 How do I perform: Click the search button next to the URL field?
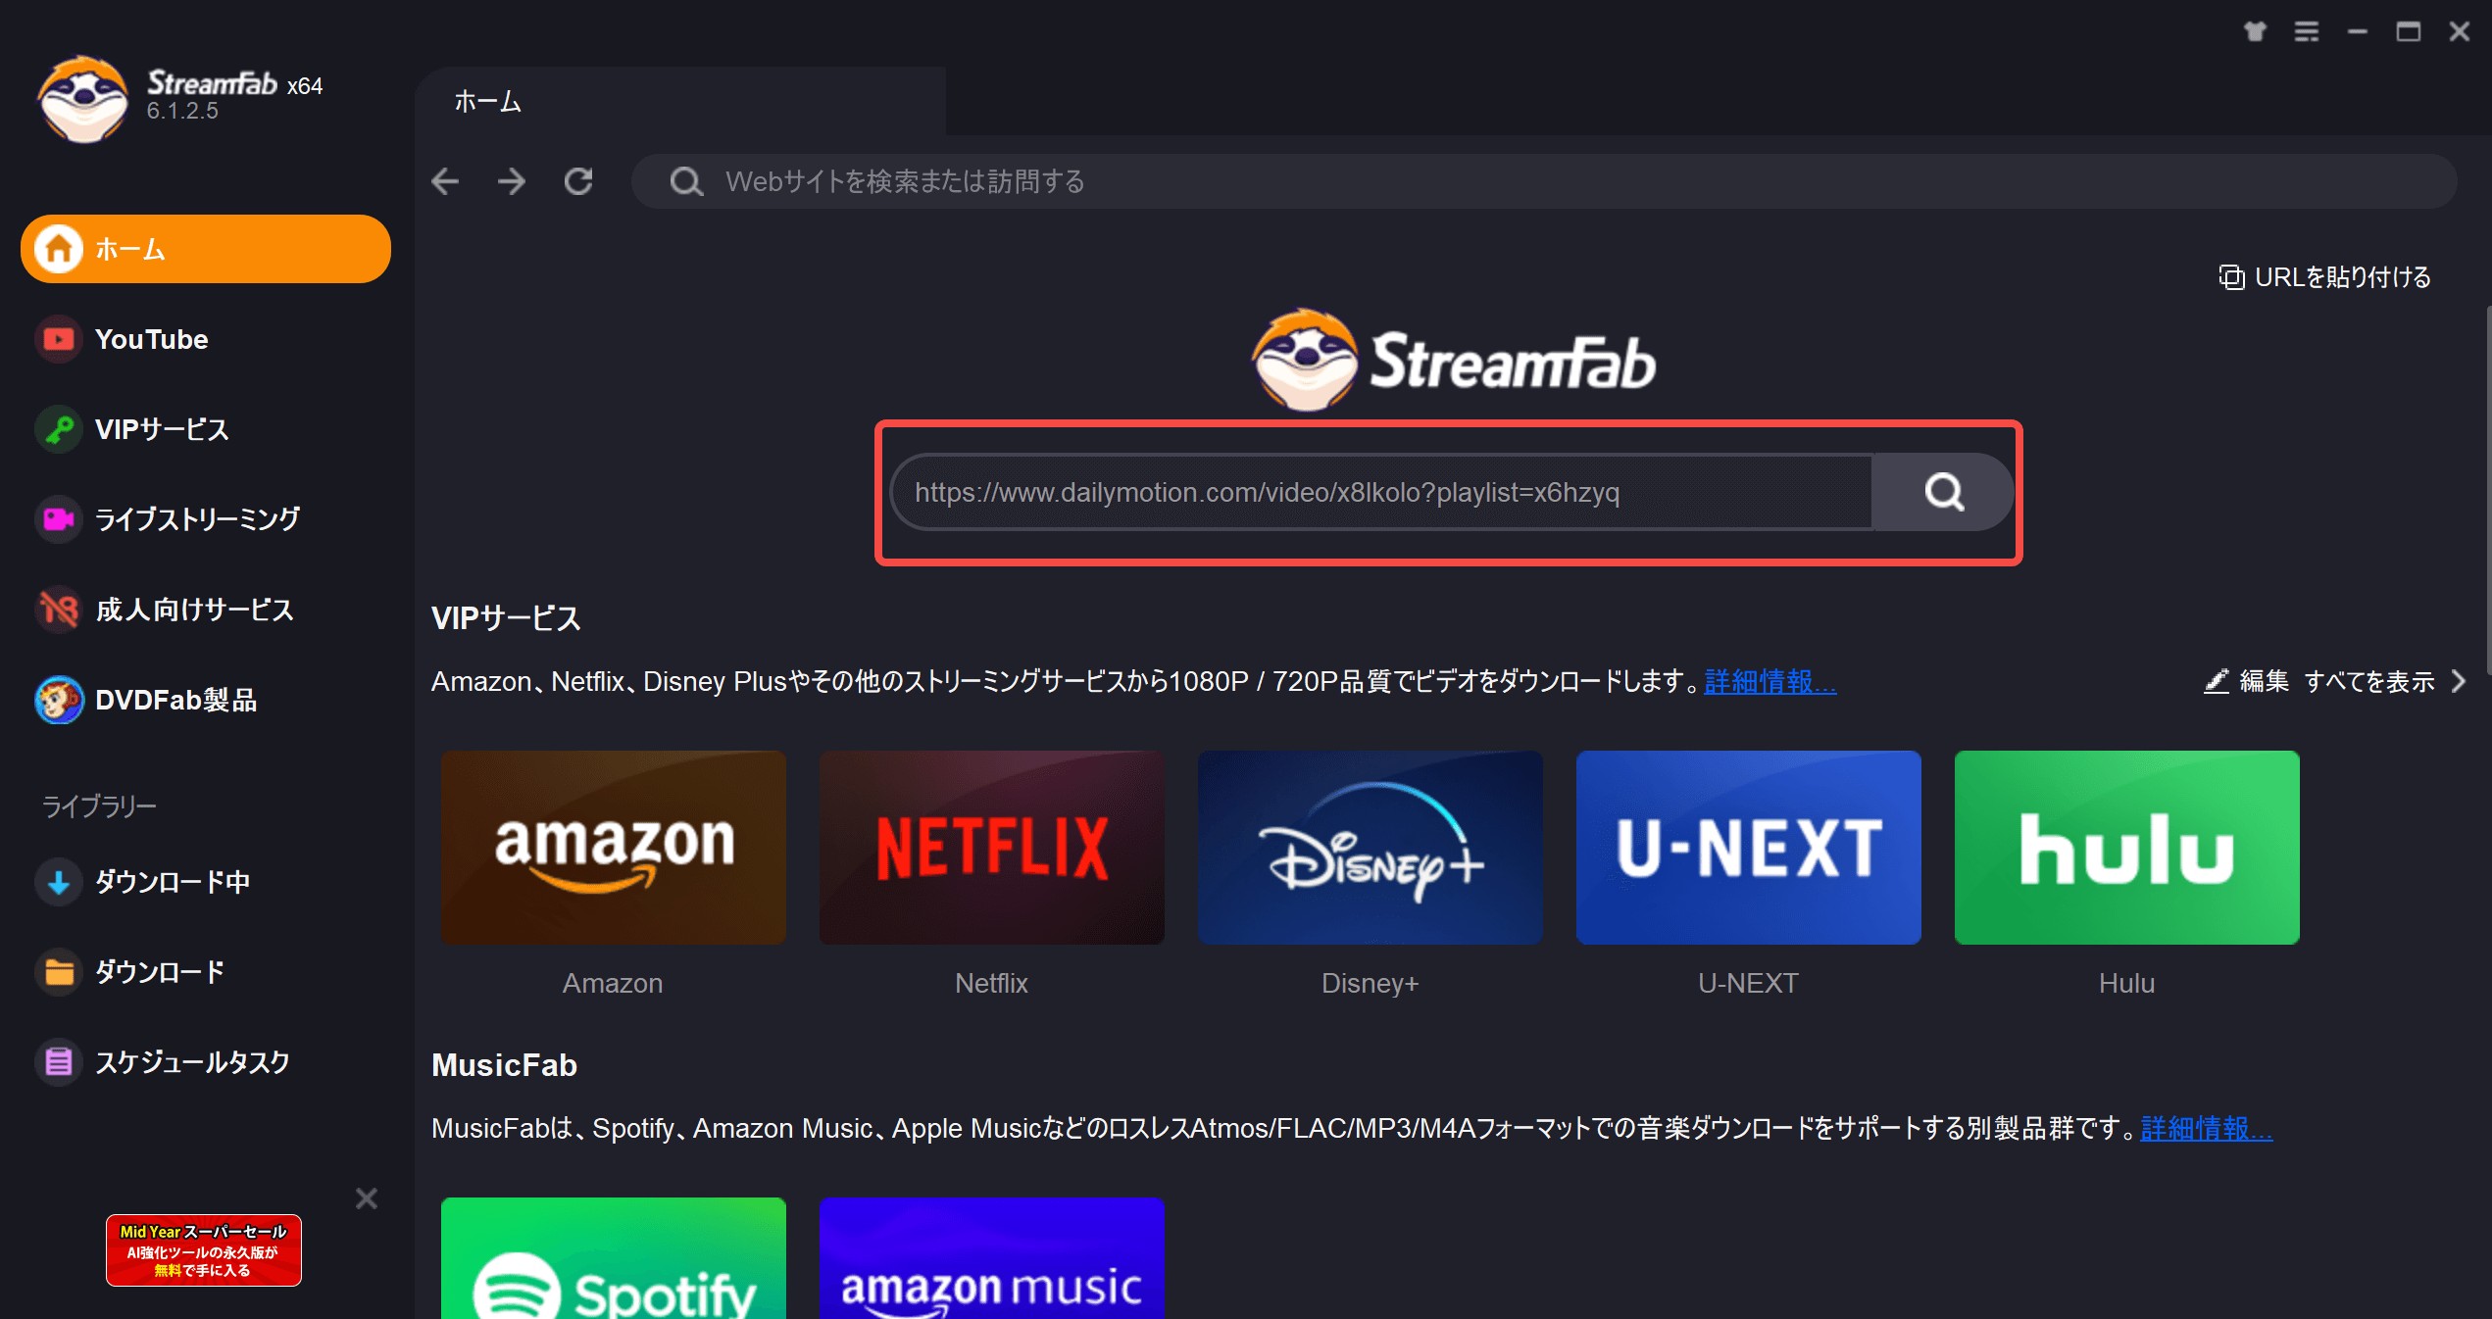(x=1943, y=492)
